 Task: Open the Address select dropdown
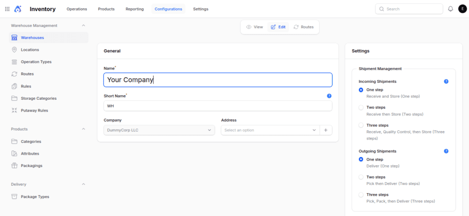[270, 130]
